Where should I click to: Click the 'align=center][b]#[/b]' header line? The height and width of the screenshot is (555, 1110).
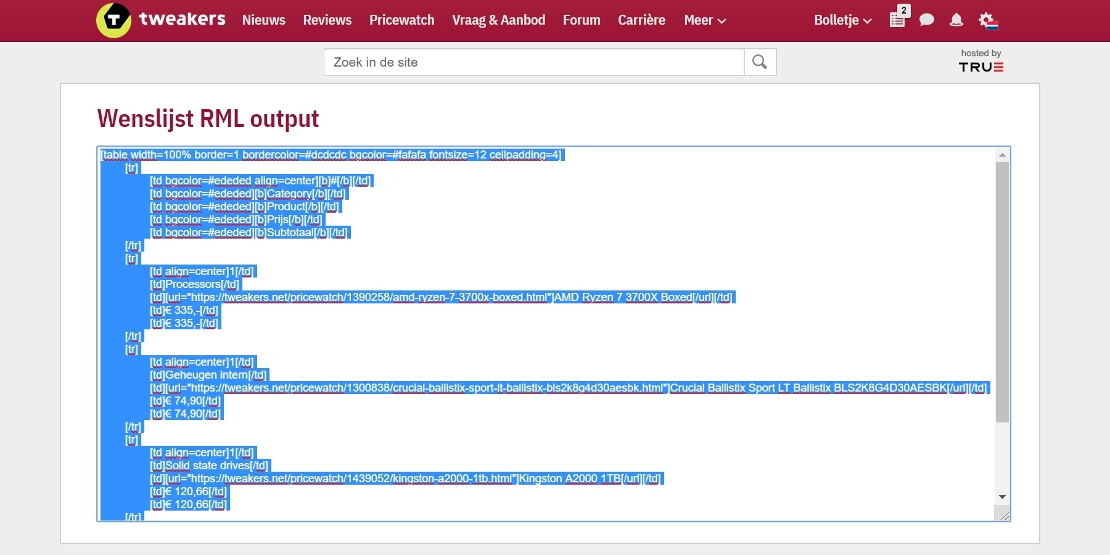260,181
